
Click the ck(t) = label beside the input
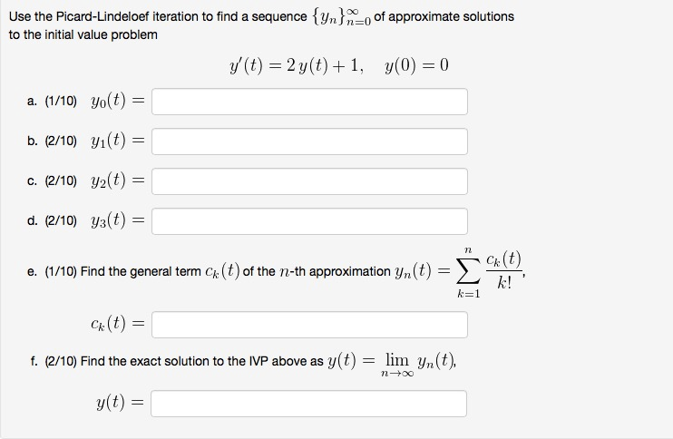[118, 324]
